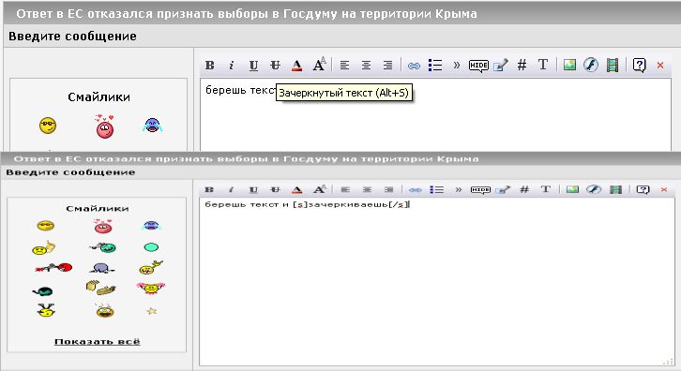
Task: Insert sunglasses smiley from lower smiley panel
Action: (x=46, y=226)
